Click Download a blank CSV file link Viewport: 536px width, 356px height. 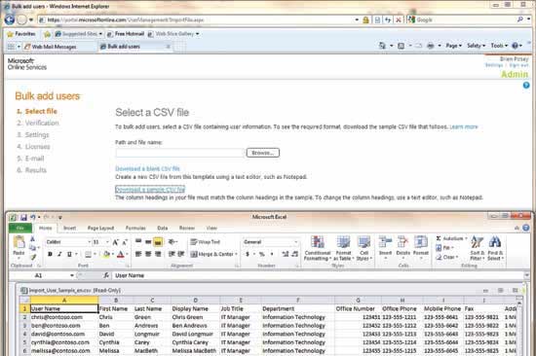(x=148, y=168)
